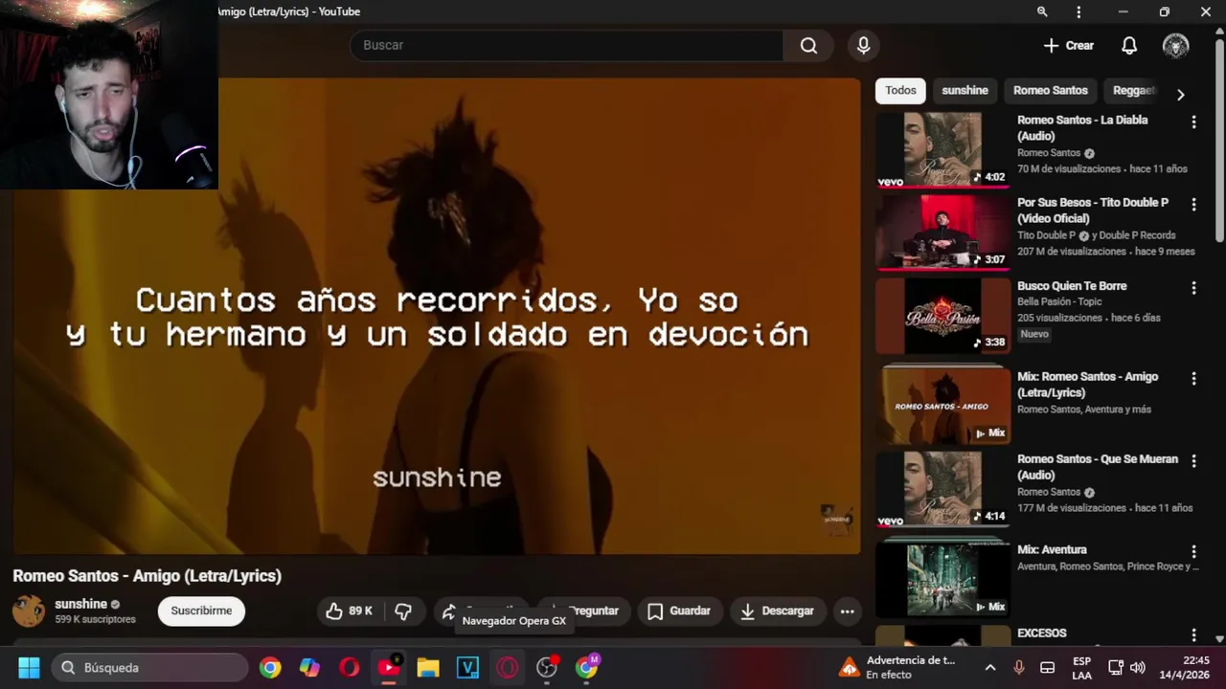Click the Romeo Santos channel under La Diabla
Viewport: 1226px width, 689px height.
(1049, 153)
